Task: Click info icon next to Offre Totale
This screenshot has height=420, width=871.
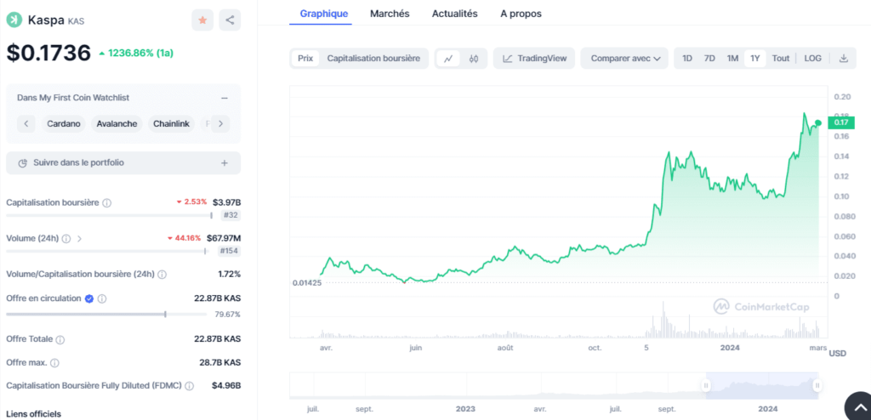Action: point(60,339)
